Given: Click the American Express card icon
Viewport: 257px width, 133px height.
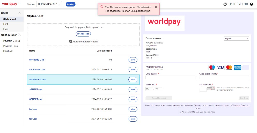Looking at the screenshot, I should tap(237, 68).
